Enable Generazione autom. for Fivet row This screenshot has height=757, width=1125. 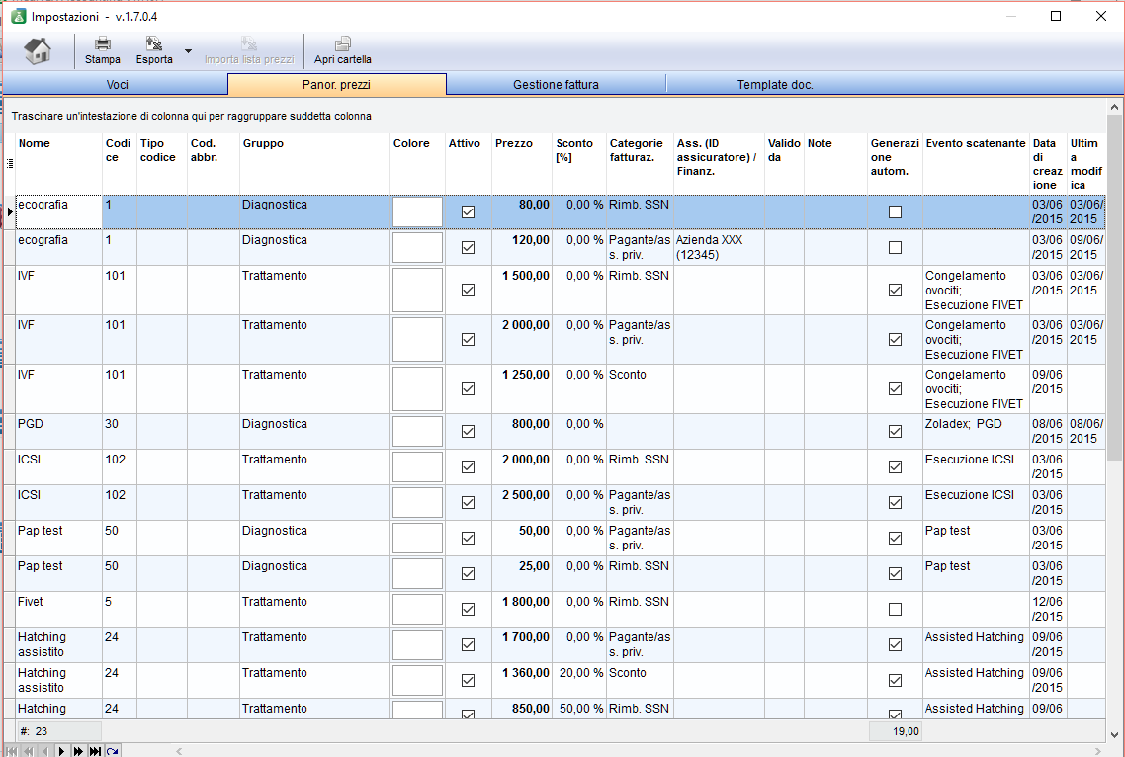click(895, 609)
